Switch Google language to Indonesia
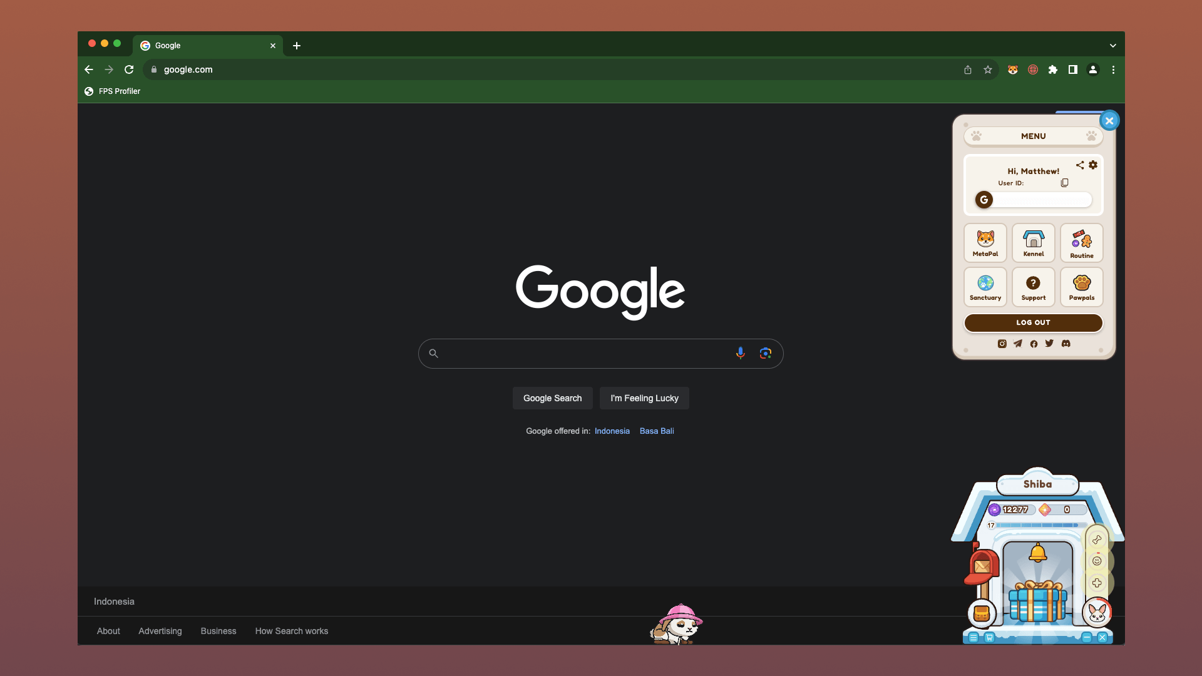The width and height of the screenshot is (1202, 676). coord(612,431)
